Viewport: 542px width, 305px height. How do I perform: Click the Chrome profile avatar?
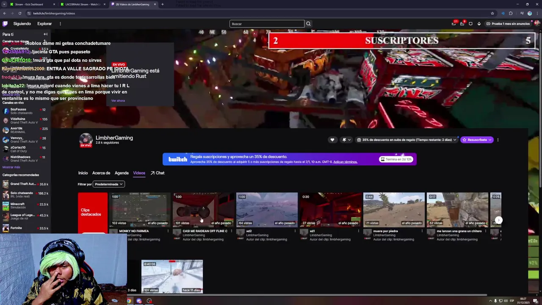529,13
